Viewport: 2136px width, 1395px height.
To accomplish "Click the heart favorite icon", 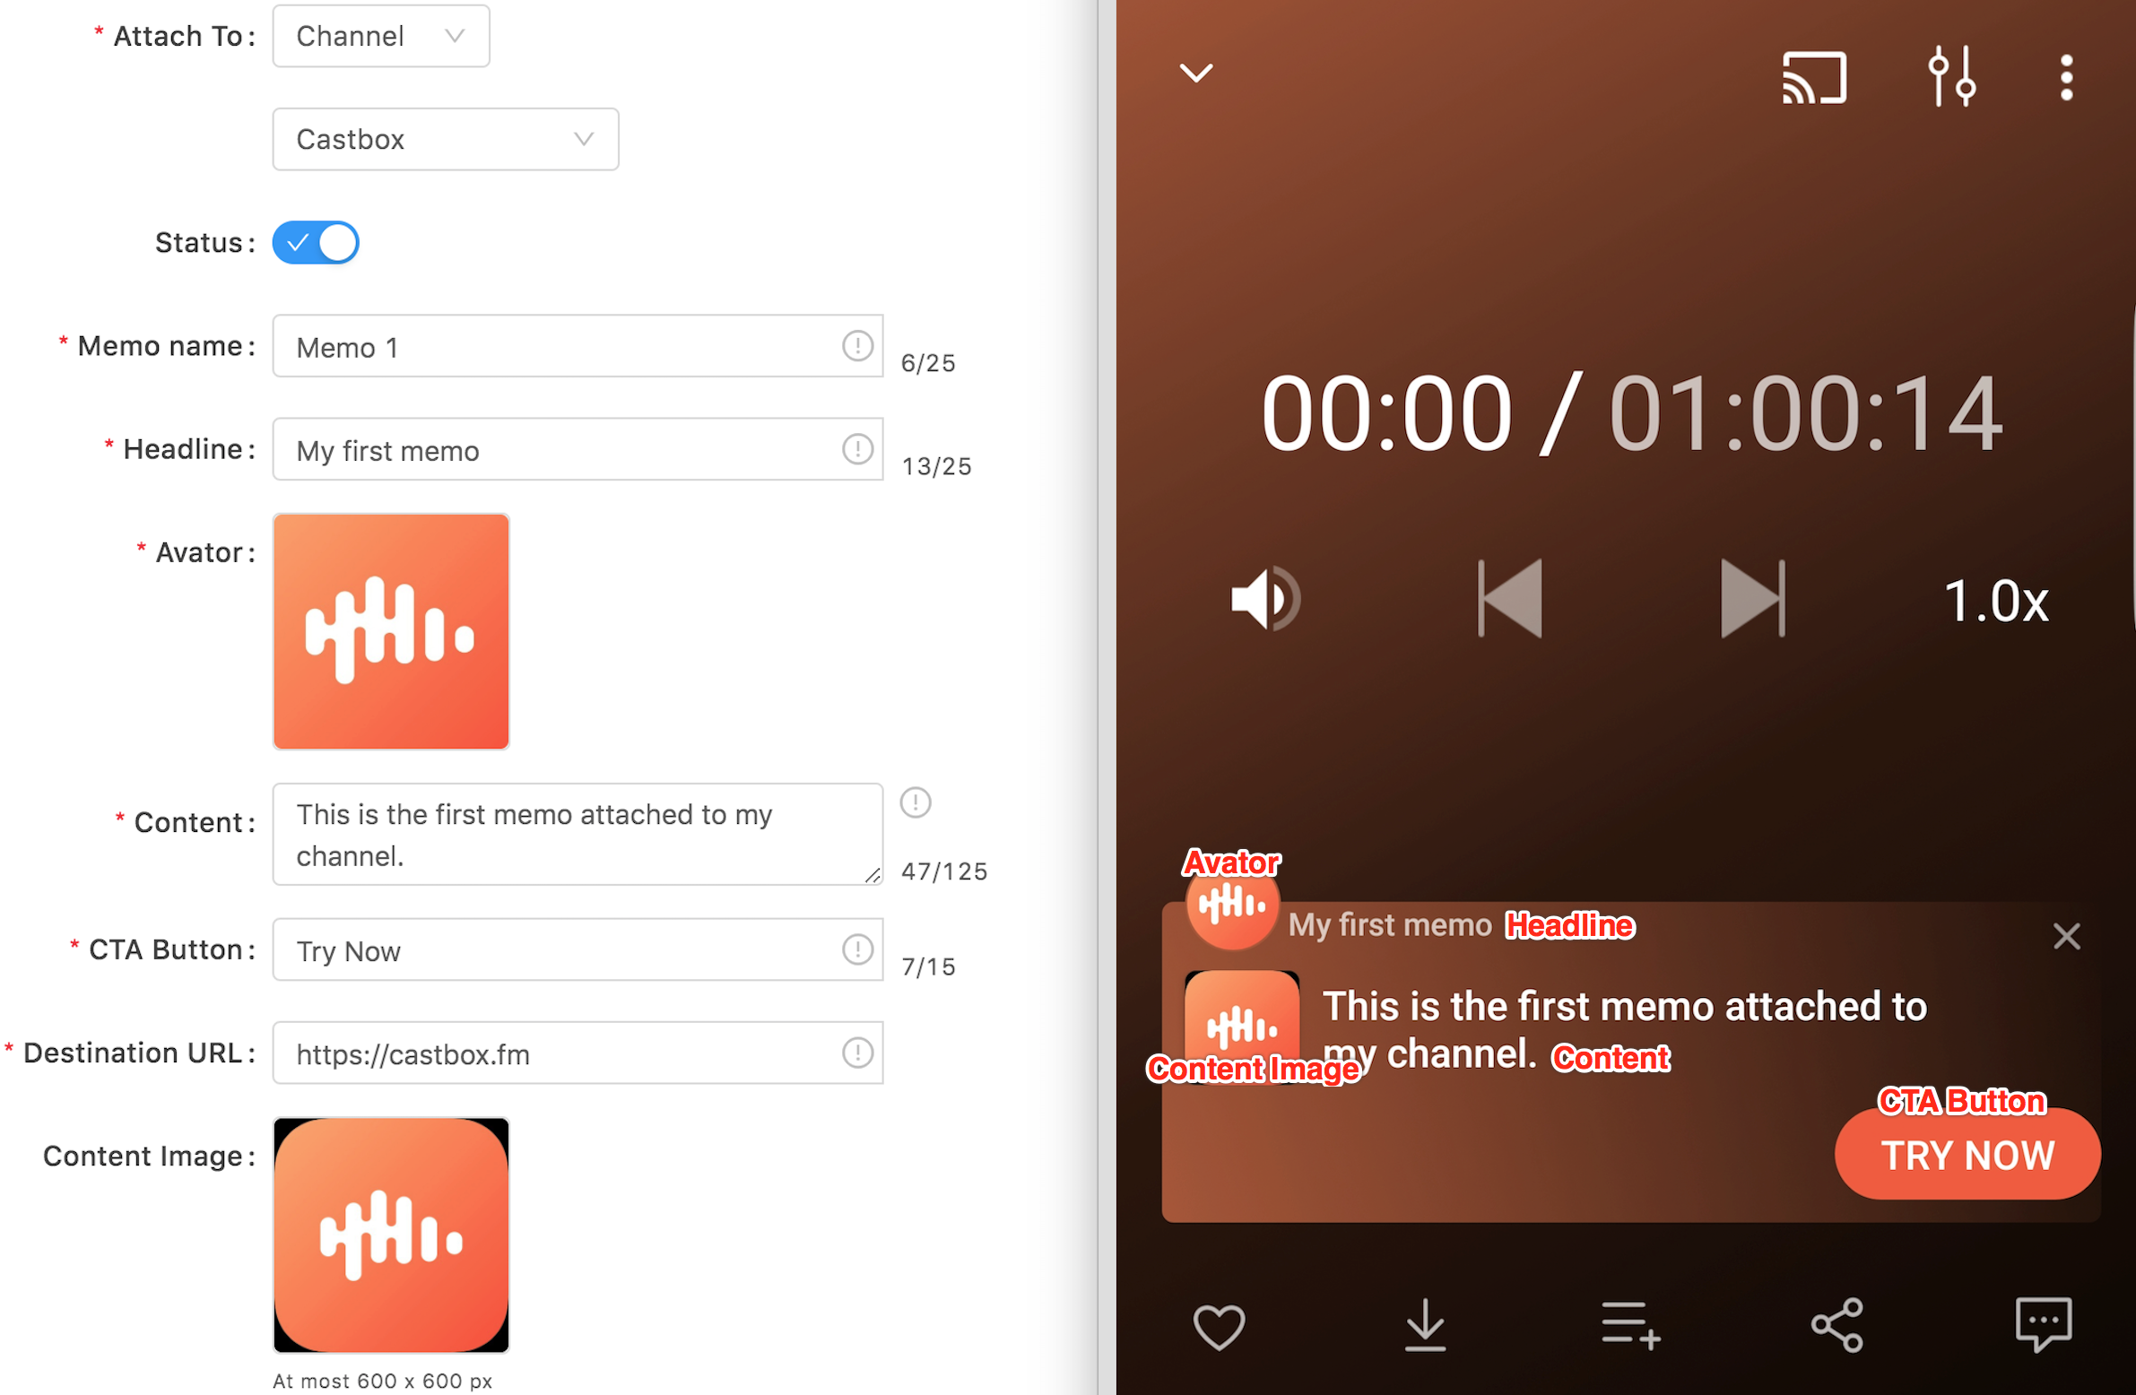I will [x=1219, y=1325].
